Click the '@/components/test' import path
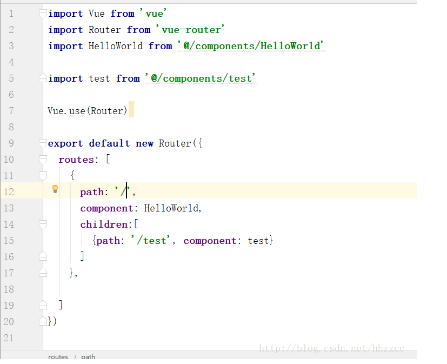 (x=201, y=78)
